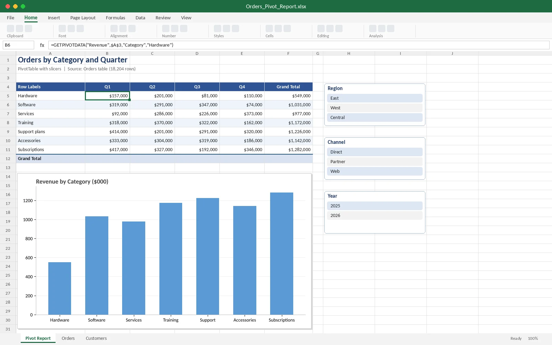Image resolution: width=552 pixels, height=345 pixels.
Task: Select Subscriptions Q1 value $417,000
Action: click(107, 150)
